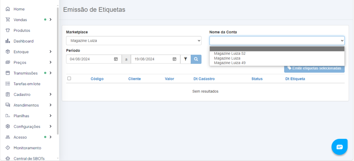
Task: Expand the Estoque submenu arrow
Action: coord(50,52)
